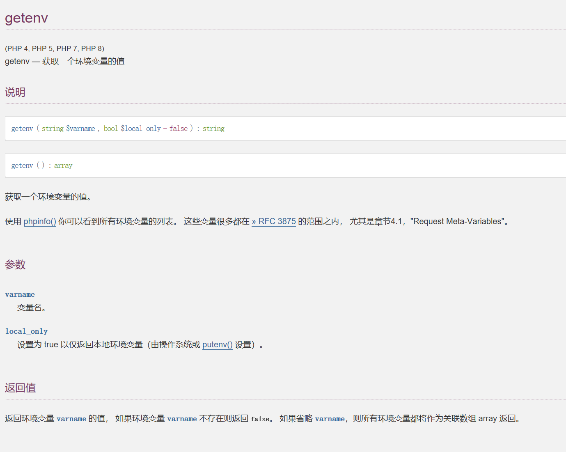Click $local_only in the function signature
This screenshot has width=566, height=452.
tap(141, 128)
